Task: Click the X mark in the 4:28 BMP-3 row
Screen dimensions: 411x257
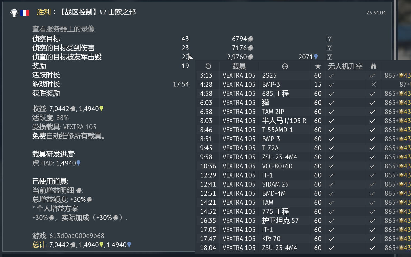Action: [x=374, y=85]
